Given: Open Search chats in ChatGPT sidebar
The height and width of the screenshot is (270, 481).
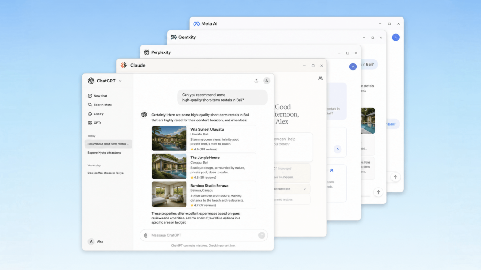Looking at the screenshot, I should click(100, 105).
